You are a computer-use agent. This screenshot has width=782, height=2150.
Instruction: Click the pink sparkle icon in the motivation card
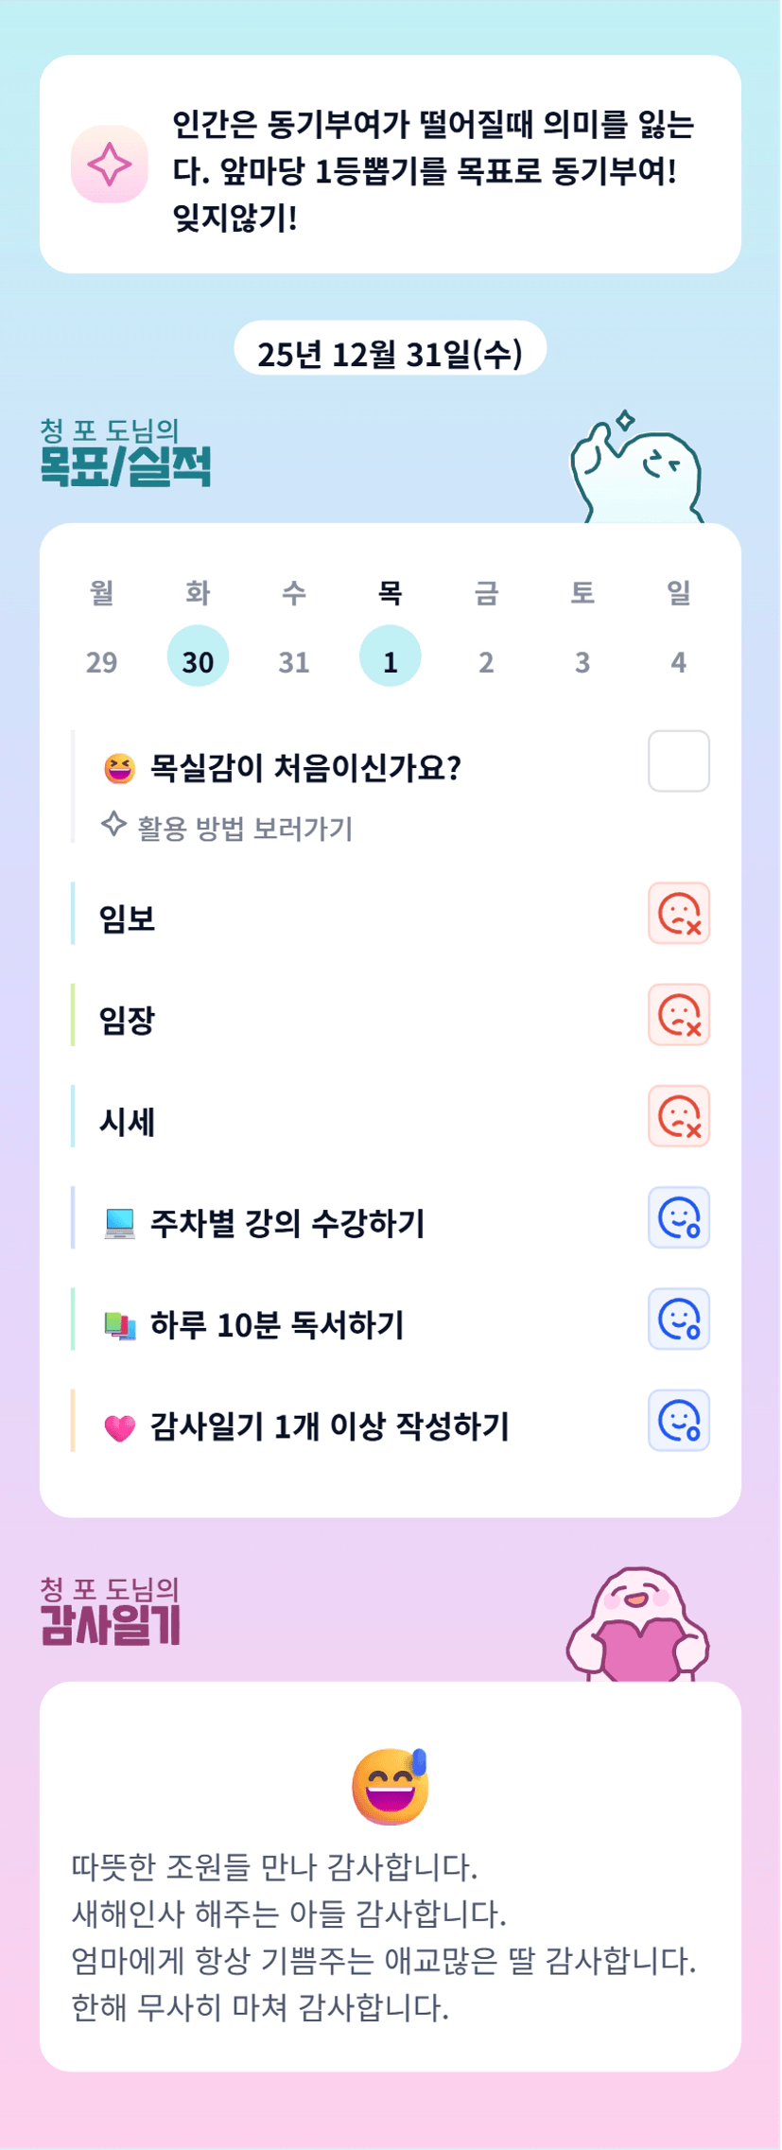click(x=110, y=166)
